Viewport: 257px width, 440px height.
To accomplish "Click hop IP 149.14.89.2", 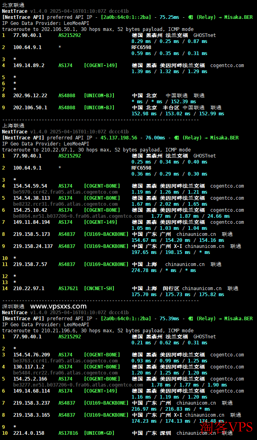I will (29, 65).
